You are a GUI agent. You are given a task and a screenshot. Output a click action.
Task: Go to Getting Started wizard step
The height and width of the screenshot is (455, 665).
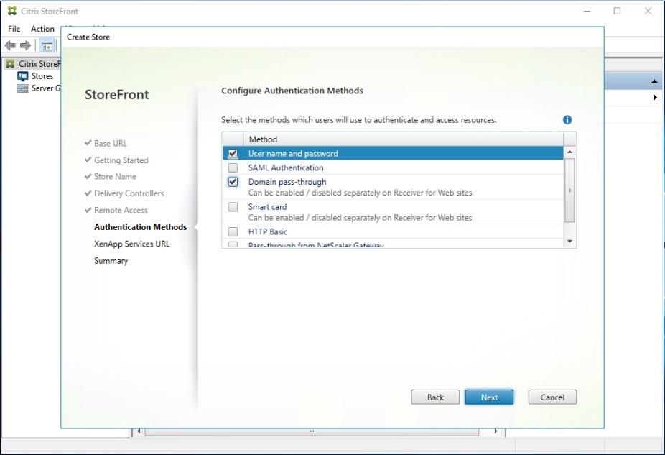(x=121, y=160)
